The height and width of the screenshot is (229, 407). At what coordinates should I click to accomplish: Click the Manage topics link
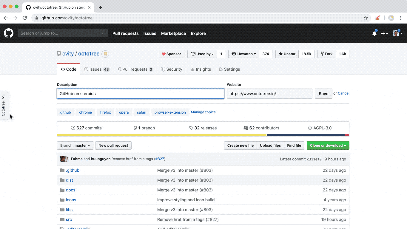[x=203, y=112]
